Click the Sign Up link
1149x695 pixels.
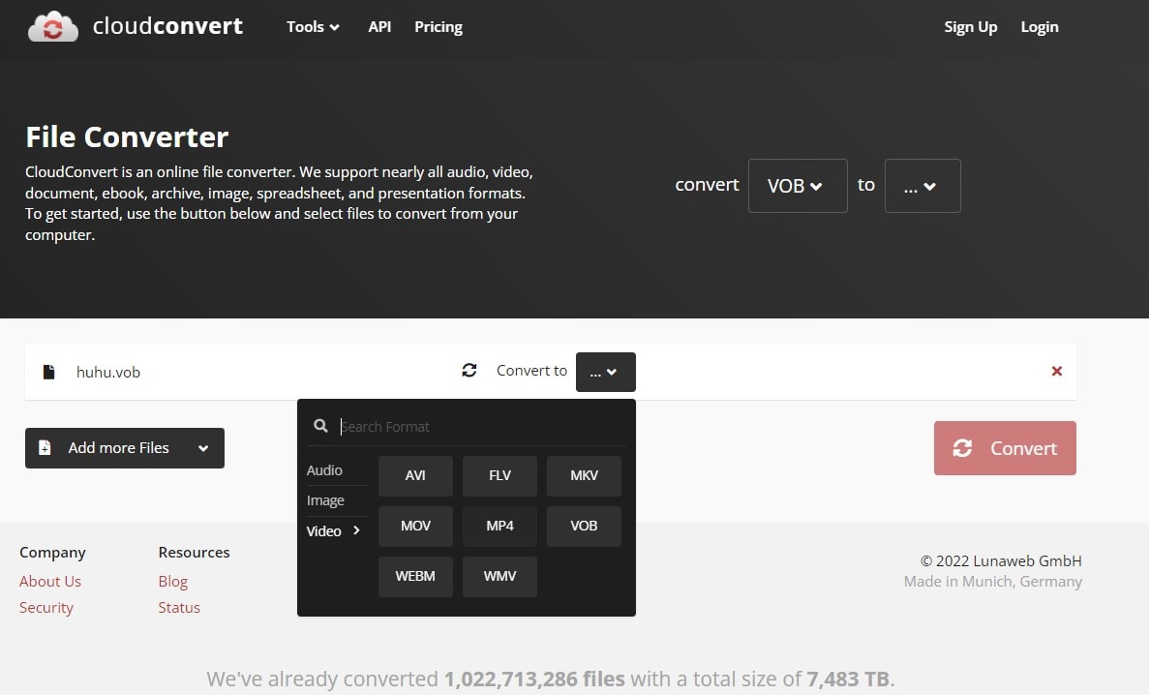coord(970,27)
